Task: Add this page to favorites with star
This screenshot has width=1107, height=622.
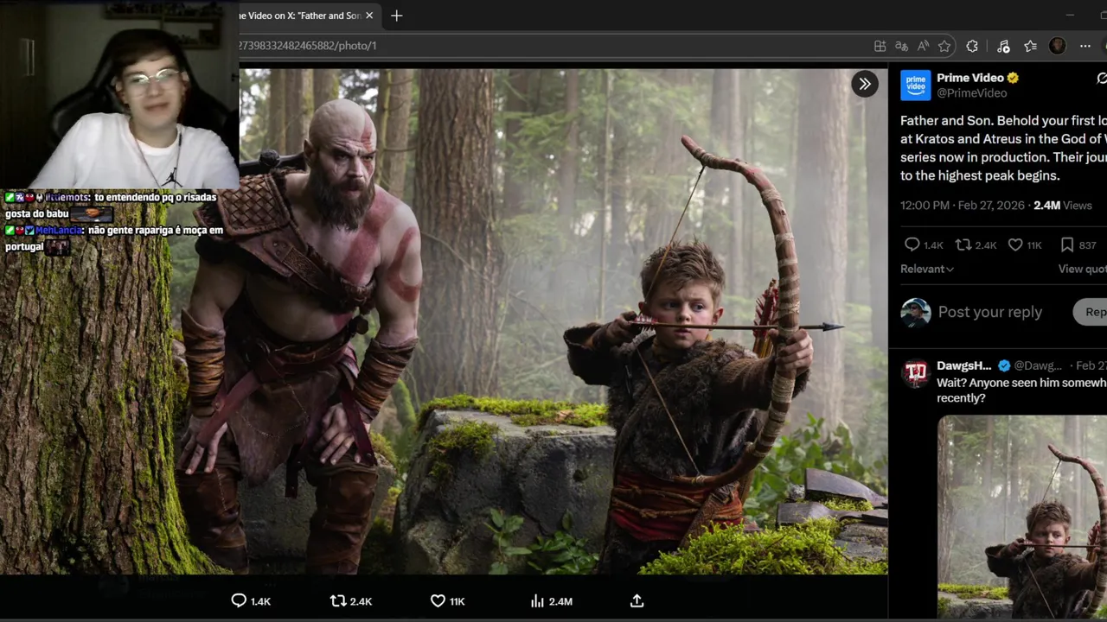Action: (x=944, y=46)
